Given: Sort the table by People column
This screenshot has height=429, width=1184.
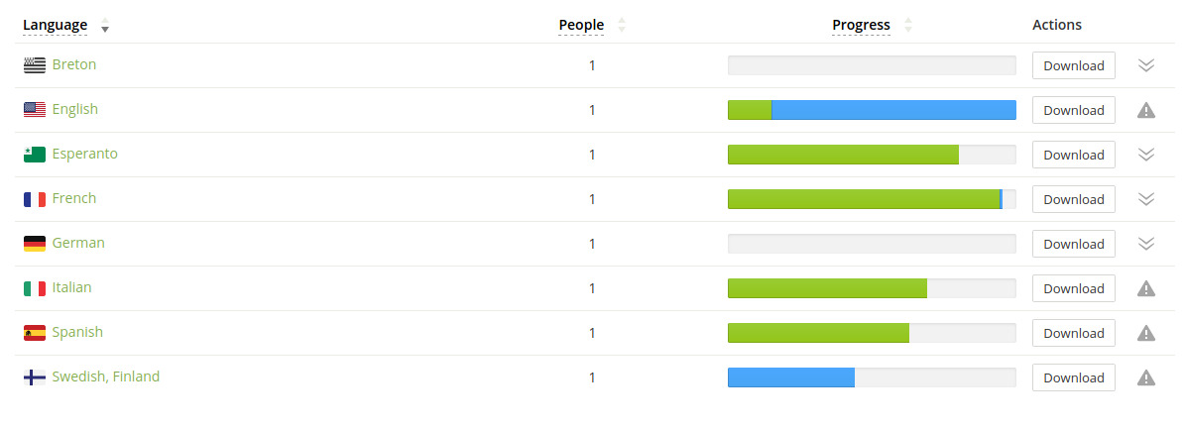Looking at the screenshot, I should pos(581,25).
